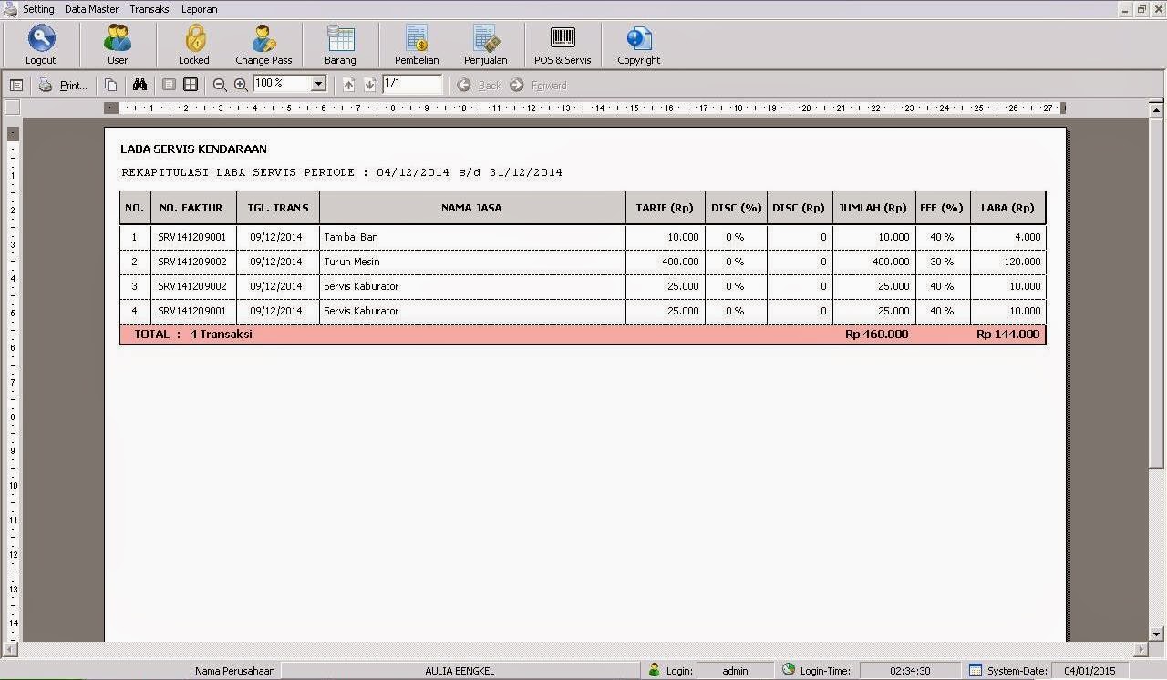
Task: Open the User management icon
Action: click(118, 39)
